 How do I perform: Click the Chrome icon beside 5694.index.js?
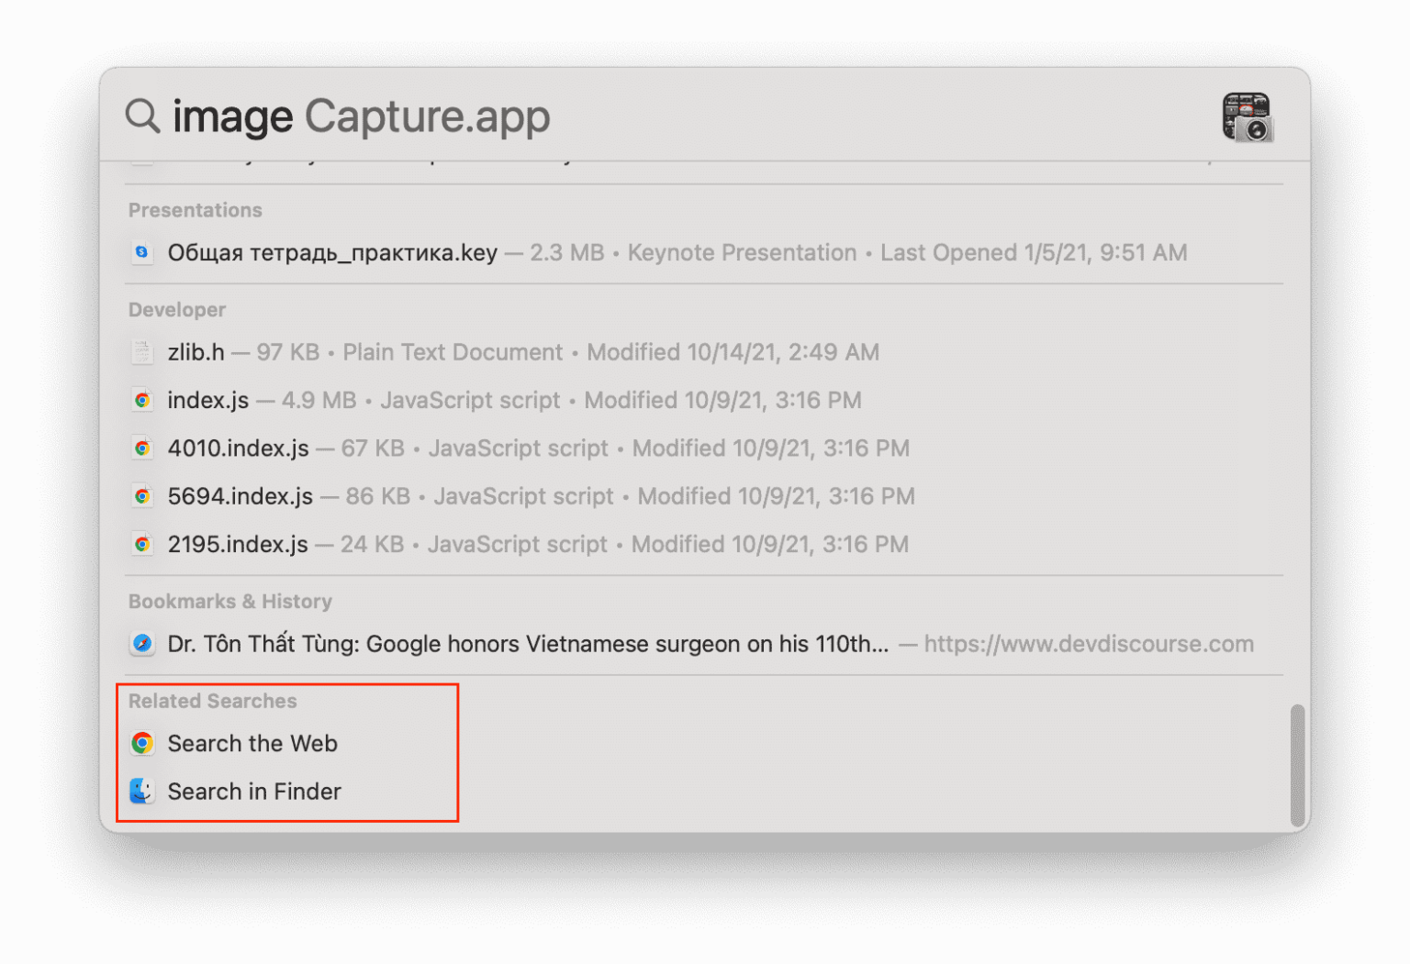pyautogui.click(x=142, y=495)
